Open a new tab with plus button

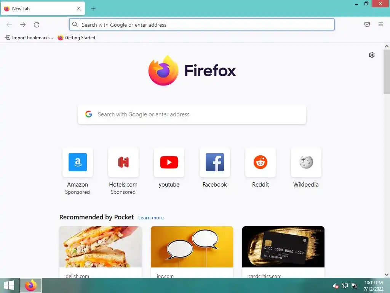tap(93, 9)
